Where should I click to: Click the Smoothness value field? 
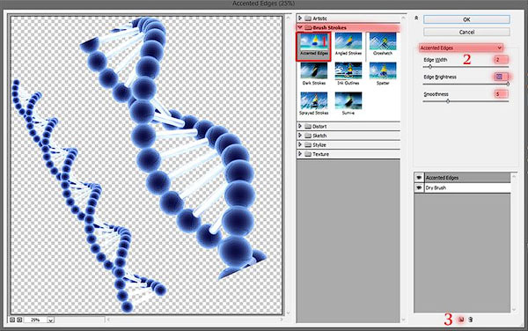[x=501, y=94]
